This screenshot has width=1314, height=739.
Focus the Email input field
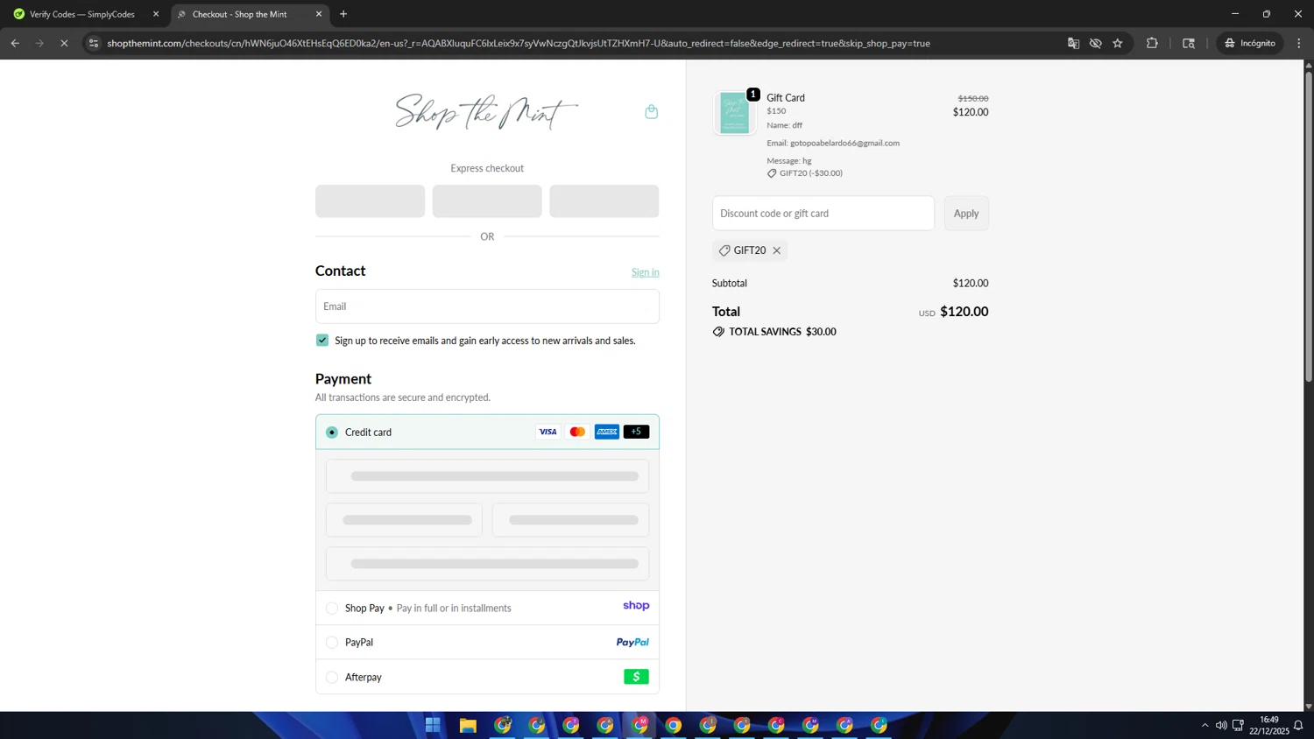pyautogui.click(x=487, y=306)
